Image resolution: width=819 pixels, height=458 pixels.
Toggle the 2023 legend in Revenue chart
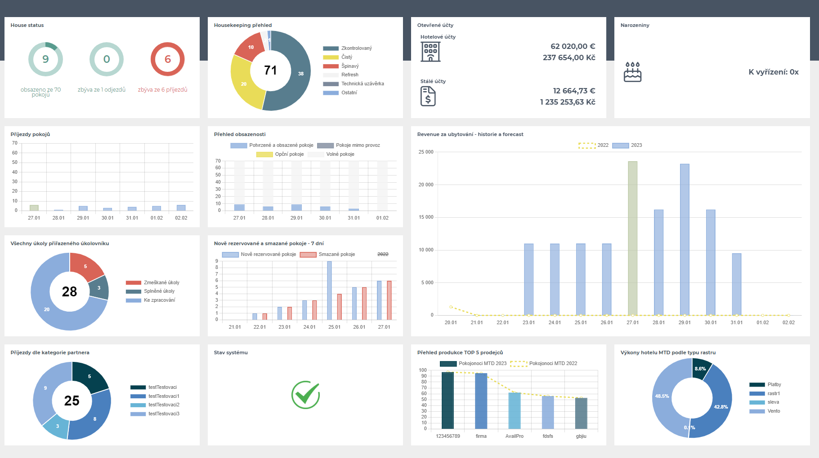(627, 145)
